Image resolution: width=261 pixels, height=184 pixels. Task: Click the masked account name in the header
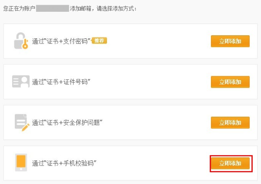coord(53,8)
